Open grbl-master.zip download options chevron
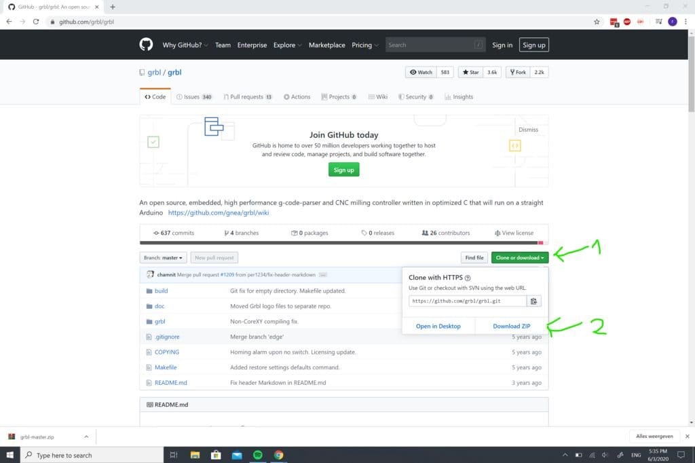This screenshot has height=463, width=695. pos(86,437)
